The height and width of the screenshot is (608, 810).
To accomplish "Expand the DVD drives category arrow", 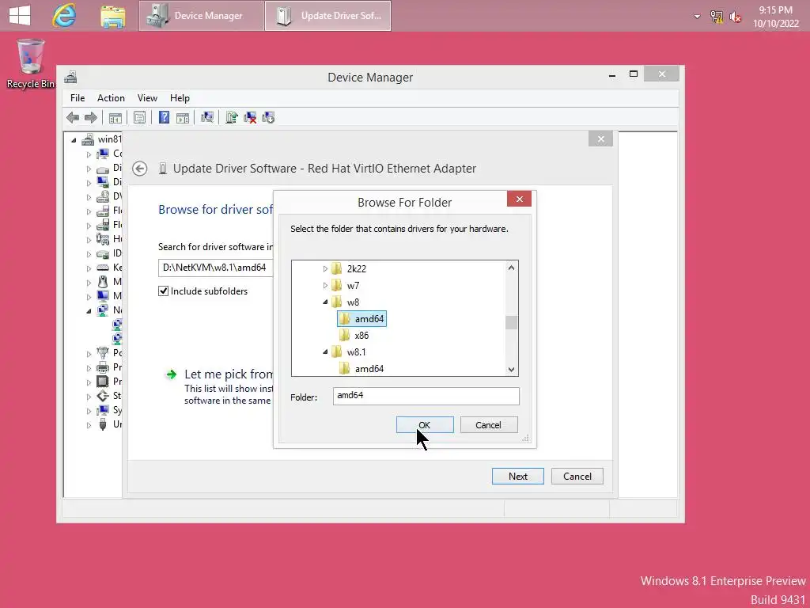I will (89, 197).
